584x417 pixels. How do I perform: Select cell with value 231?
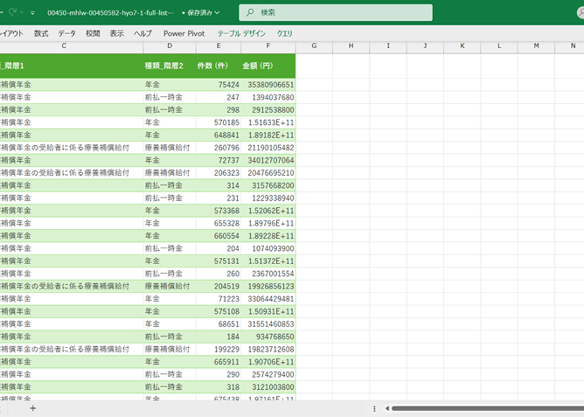[x=218, y=198]
